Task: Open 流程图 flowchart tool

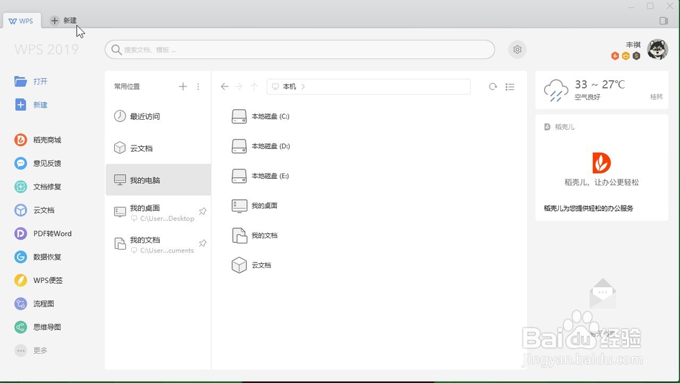Action: [x=34, y=303]
